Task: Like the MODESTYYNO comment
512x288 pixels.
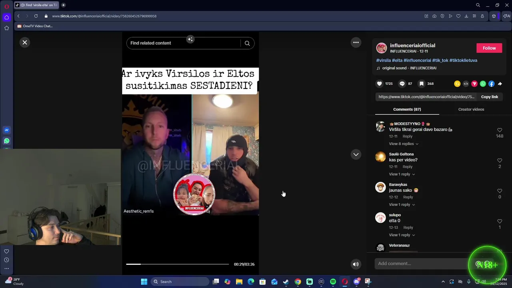Action: 500,130
